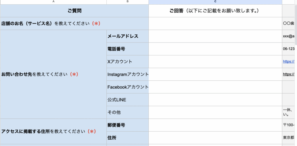Click the answer field for 店舗のお名
297x146 pixels.
[215, 24]
